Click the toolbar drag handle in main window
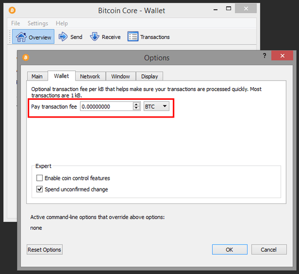This screenshot has width=299, height=274. pyautogui.click(x=9, y=37)
